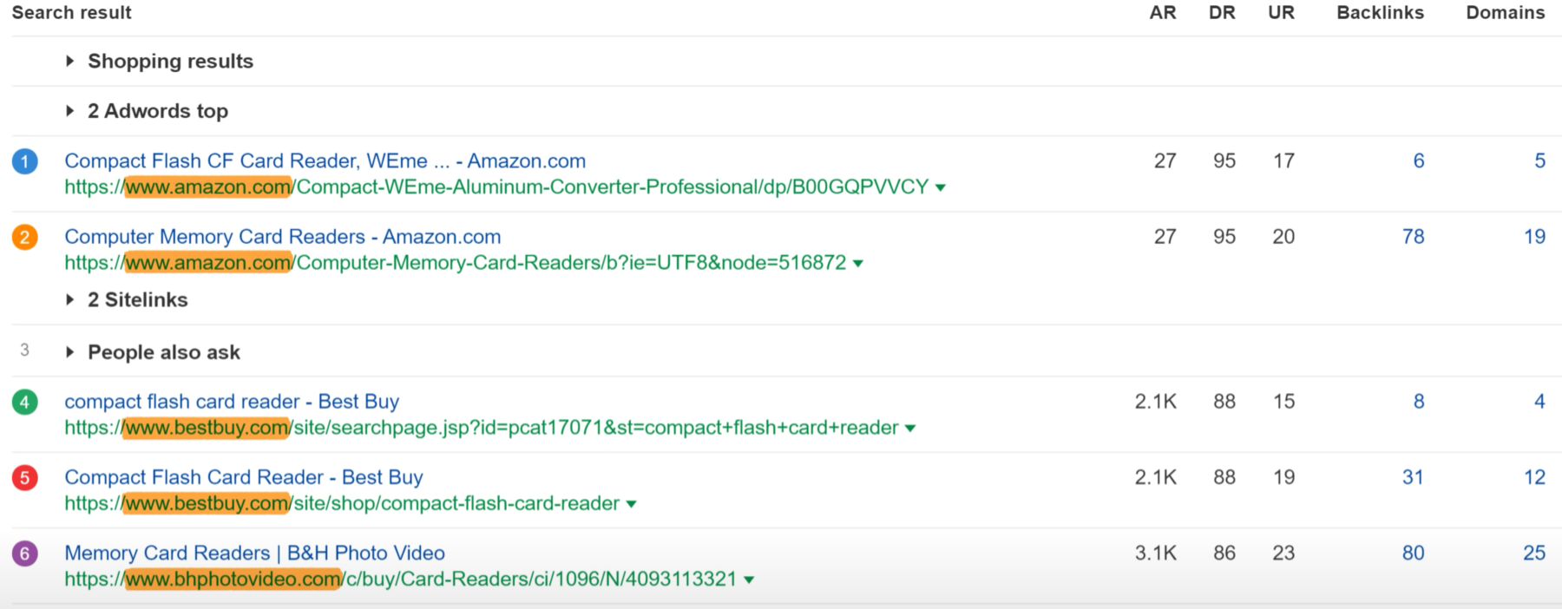The image size is (1562, 609).
Task: Open dropdown arrow after Best Buy searchpage URL
Action: pyautogui.click(x=910, y=429)
